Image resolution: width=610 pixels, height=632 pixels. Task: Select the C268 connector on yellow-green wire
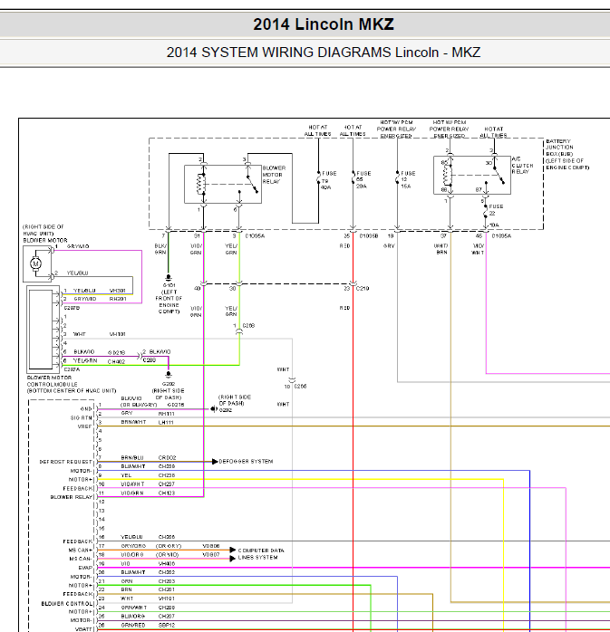click(239, 331)
